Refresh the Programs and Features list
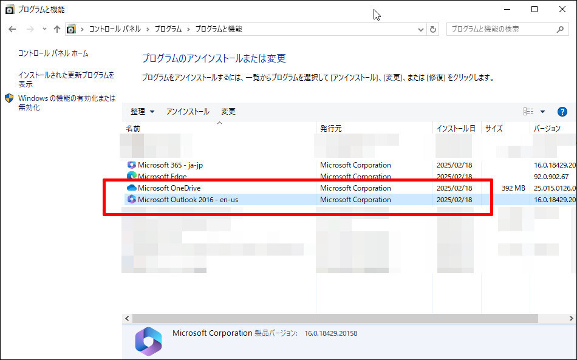Image resolution: width=577 pixels, height=360 pixels. pyautogui.click(x=433, y=29)
